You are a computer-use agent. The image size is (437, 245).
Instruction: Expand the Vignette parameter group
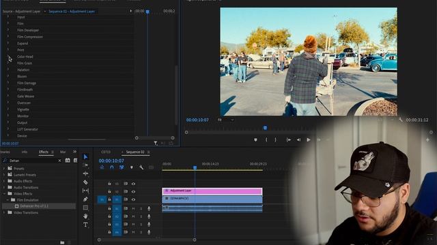point(8,109)
